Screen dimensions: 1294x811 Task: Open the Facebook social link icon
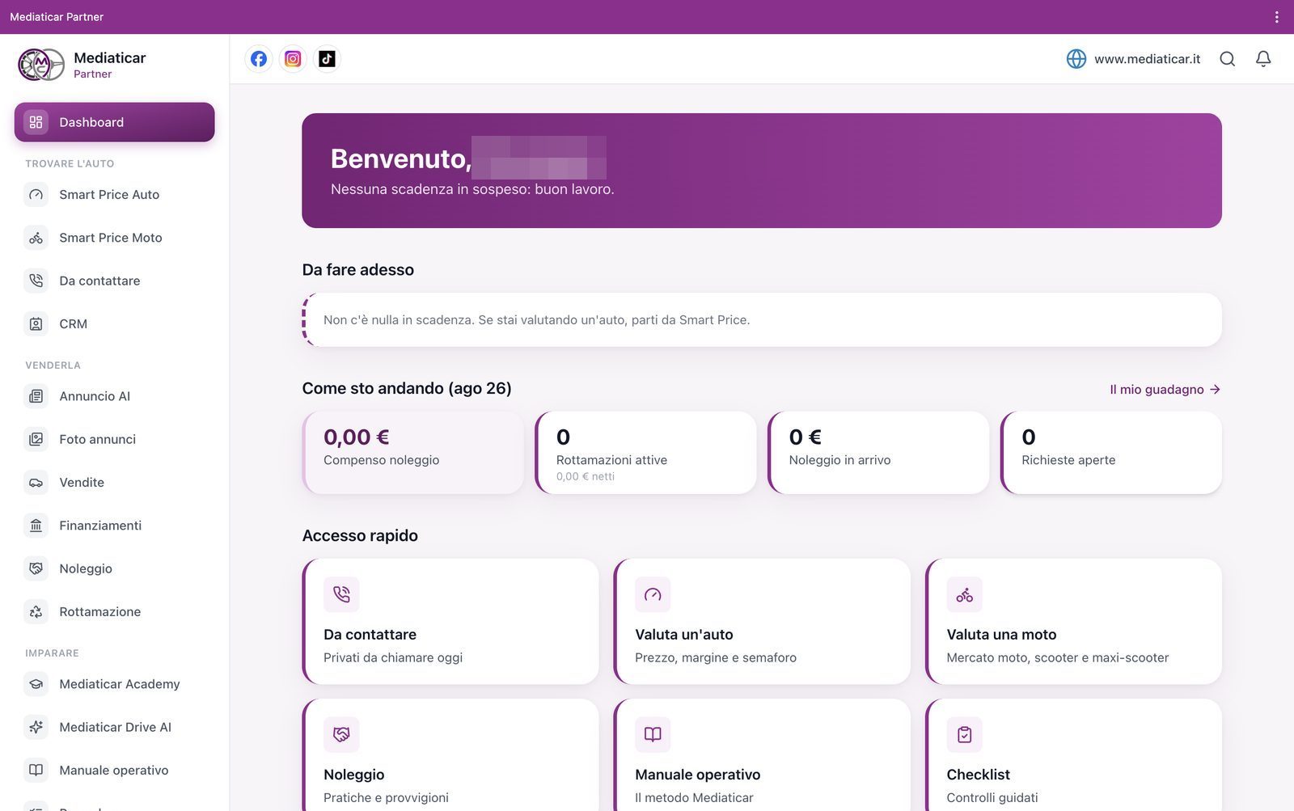point(259,59)
